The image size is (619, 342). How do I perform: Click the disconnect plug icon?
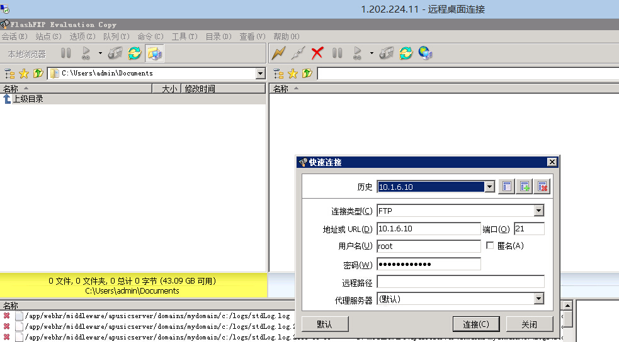(298, 53)
